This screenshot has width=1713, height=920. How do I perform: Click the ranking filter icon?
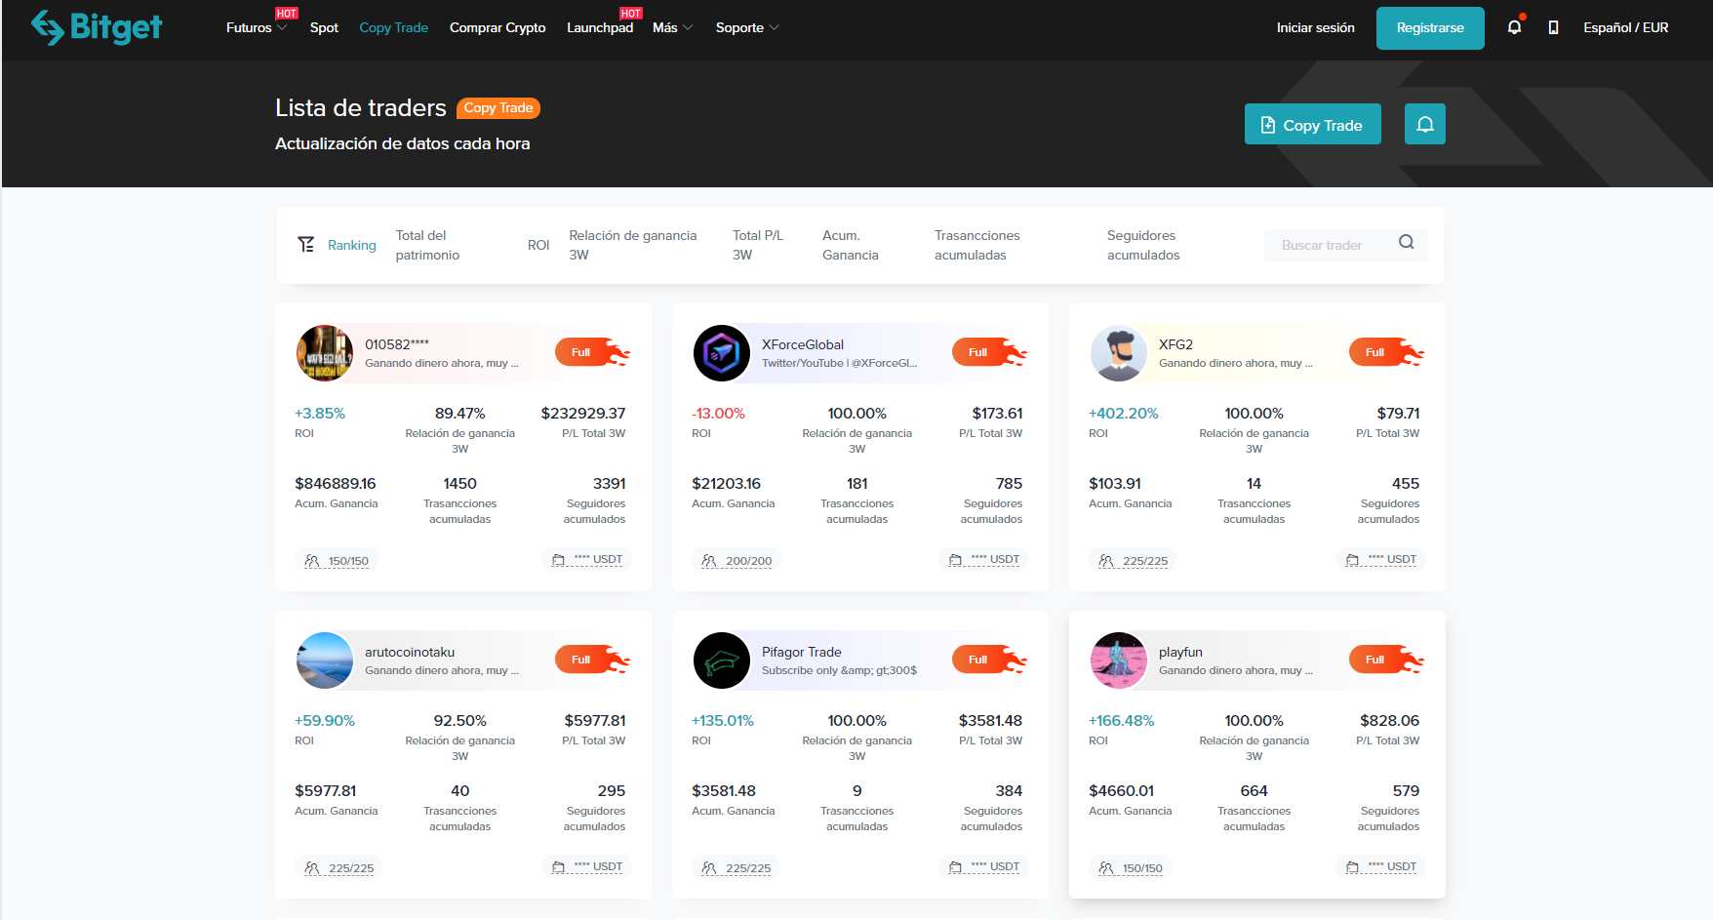click(x=306, y=245)
